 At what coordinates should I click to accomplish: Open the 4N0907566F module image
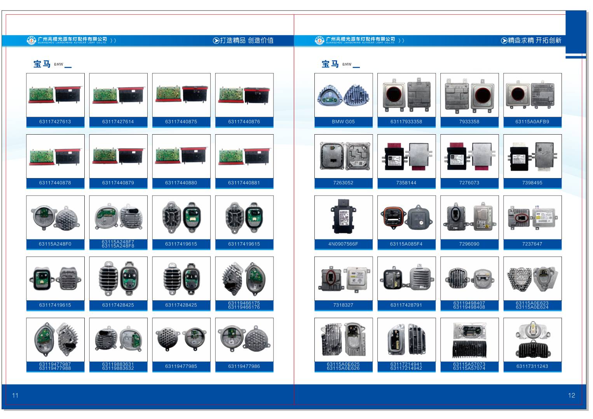coord(343,217)
